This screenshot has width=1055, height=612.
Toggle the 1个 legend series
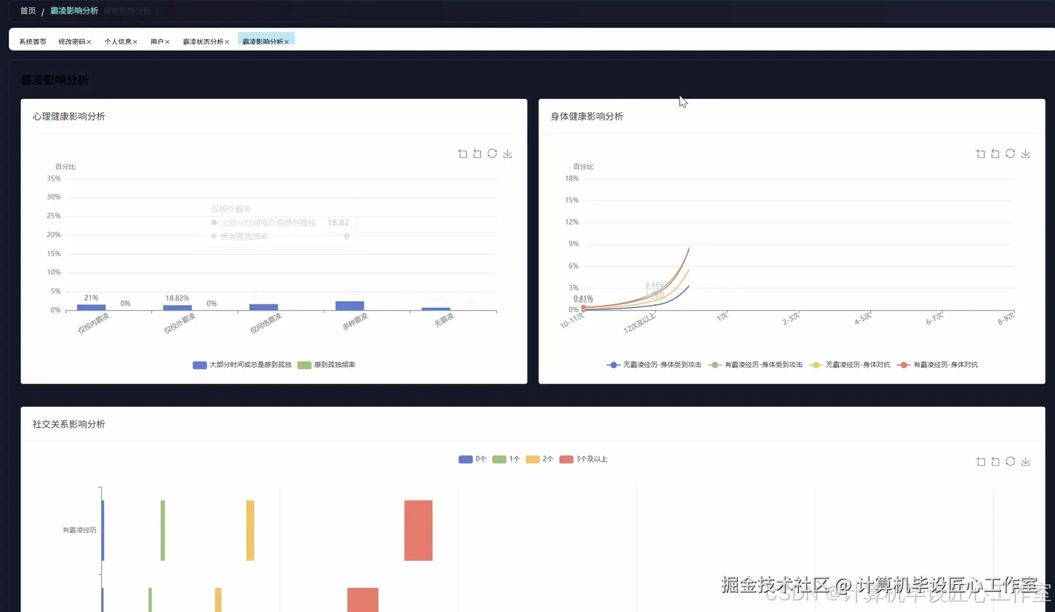506,459
